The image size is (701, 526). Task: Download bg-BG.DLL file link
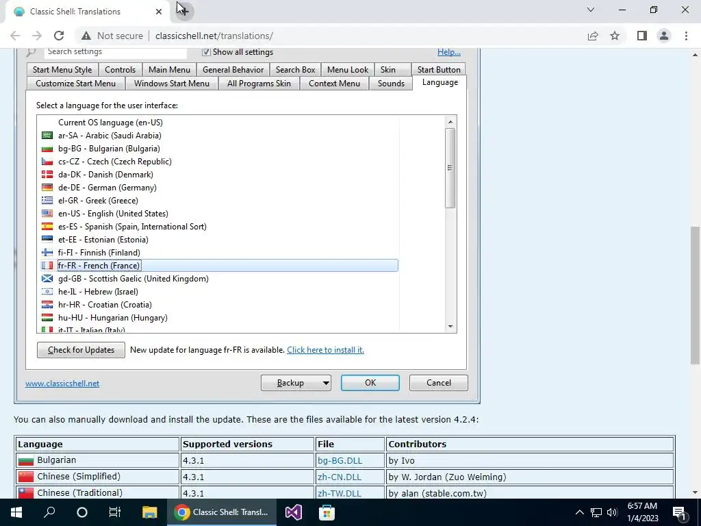(340, 461)
